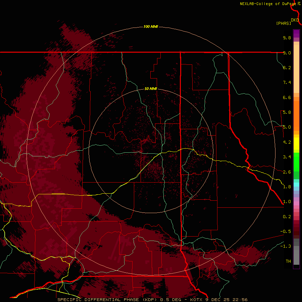Select the -1.3 scale value
The width and height of the screenshot is (302, 302).
pos(286,246)
